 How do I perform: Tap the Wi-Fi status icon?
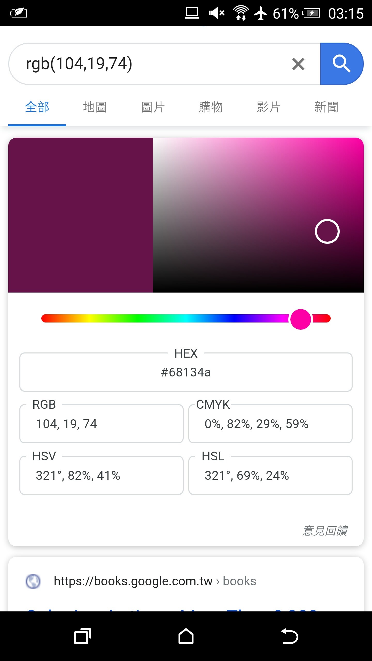[x=241, y=13]
